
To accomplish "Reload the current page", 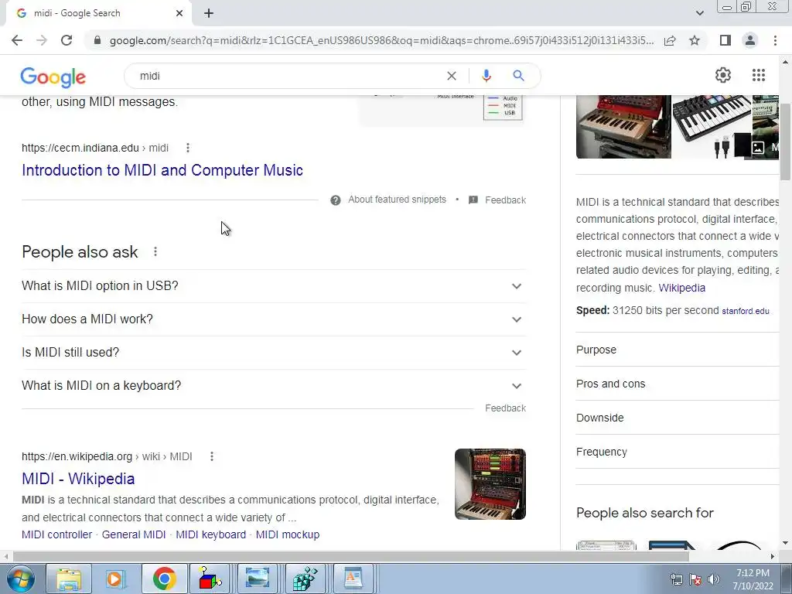I will point(67,40).
